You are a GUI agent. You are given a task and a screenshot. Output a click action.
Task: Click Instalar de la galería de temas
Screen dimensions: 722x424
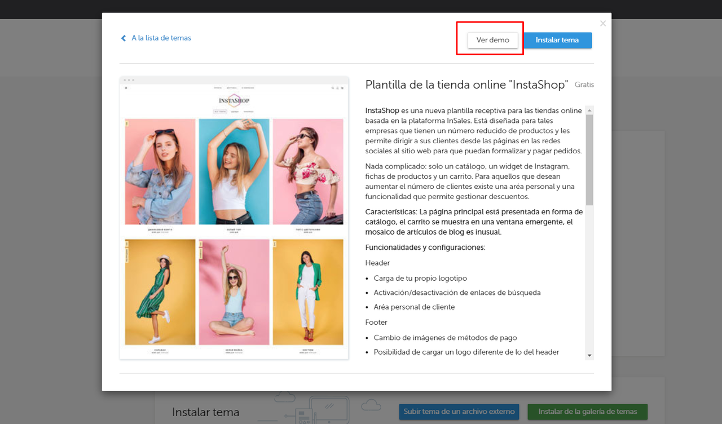pyautogui.click(x=588, y=412)
